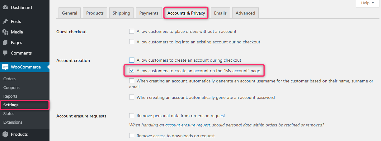The height and width of the screenshot is (141, 381).
Task: Expand the Help dropdown panel
Action: click(x=368, y=3)
